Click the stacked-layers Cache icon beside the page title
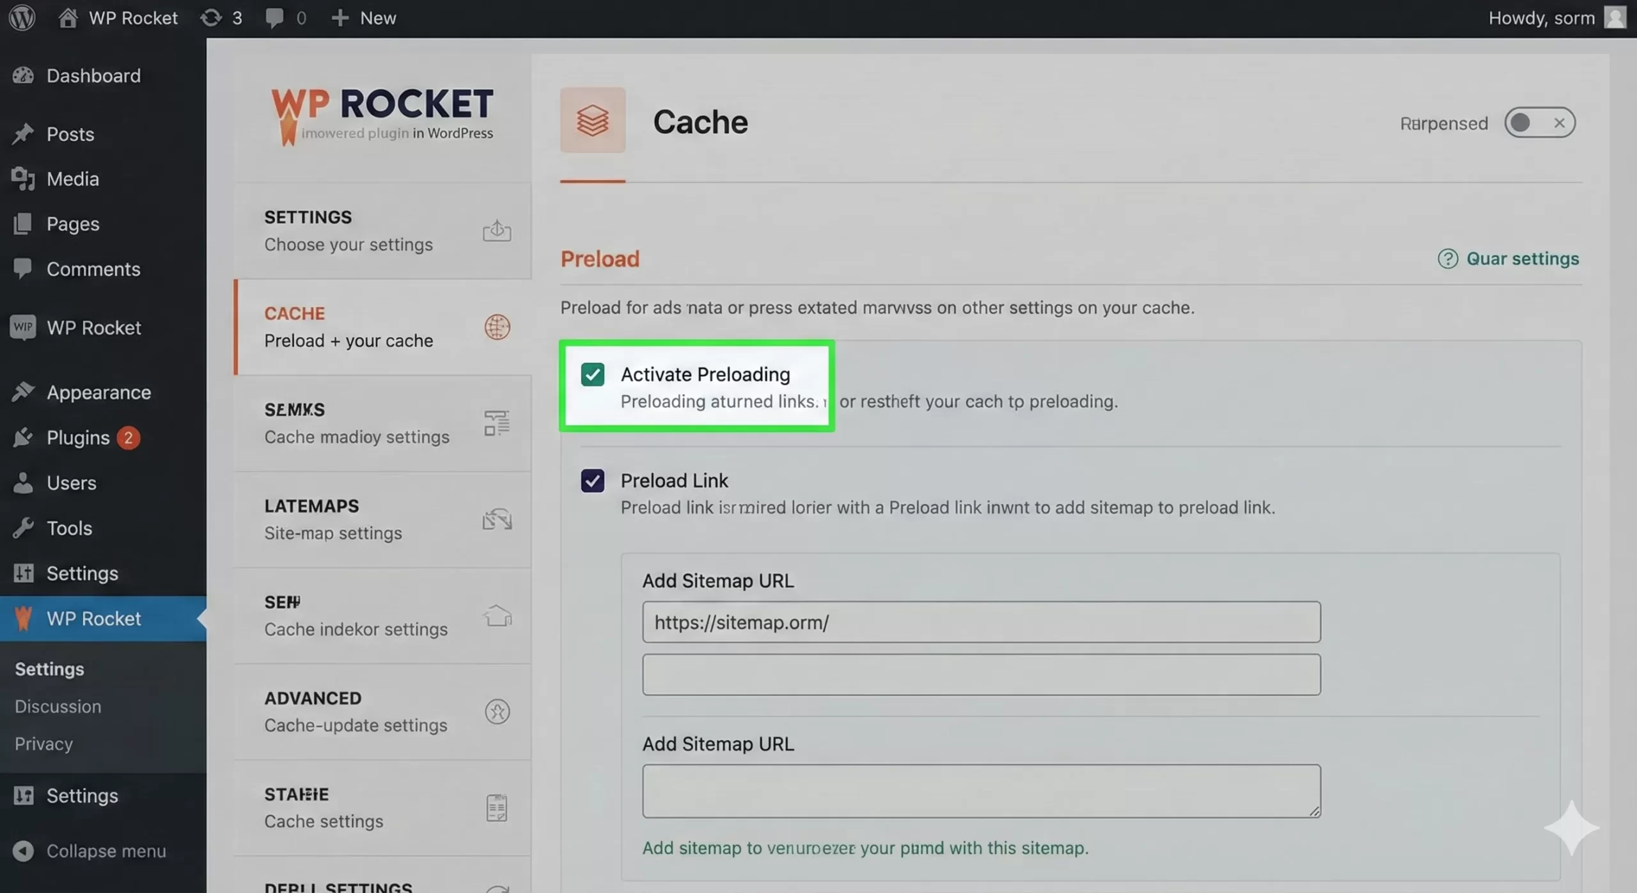This screenshot has width=1637, height=893. (x=591, y=120)
